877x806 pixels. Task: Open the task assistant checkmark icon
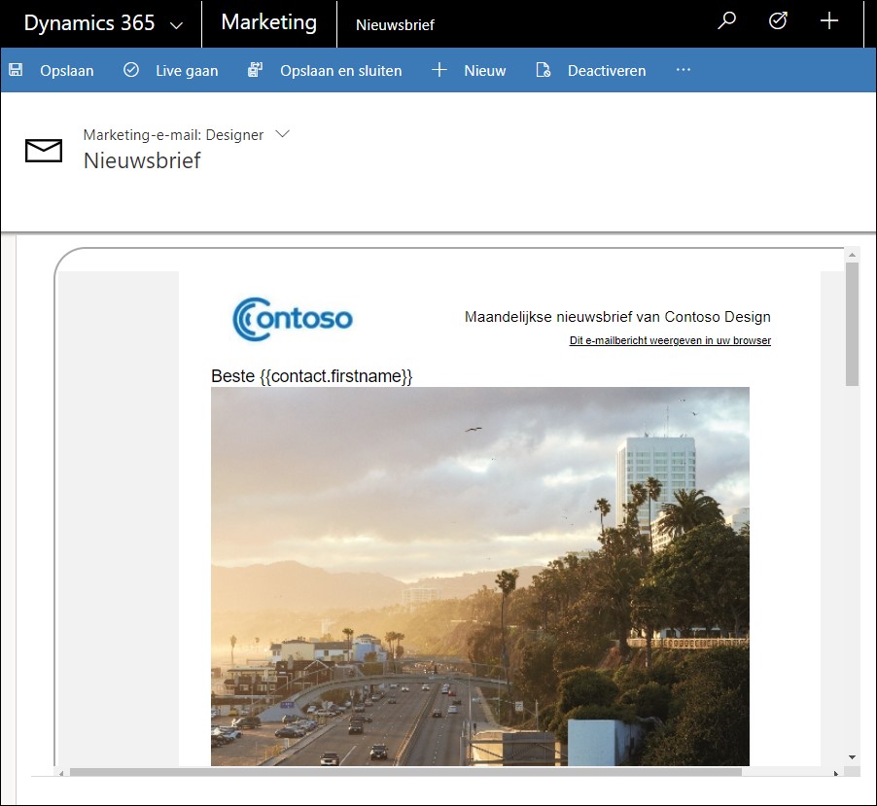coord(778,21)
